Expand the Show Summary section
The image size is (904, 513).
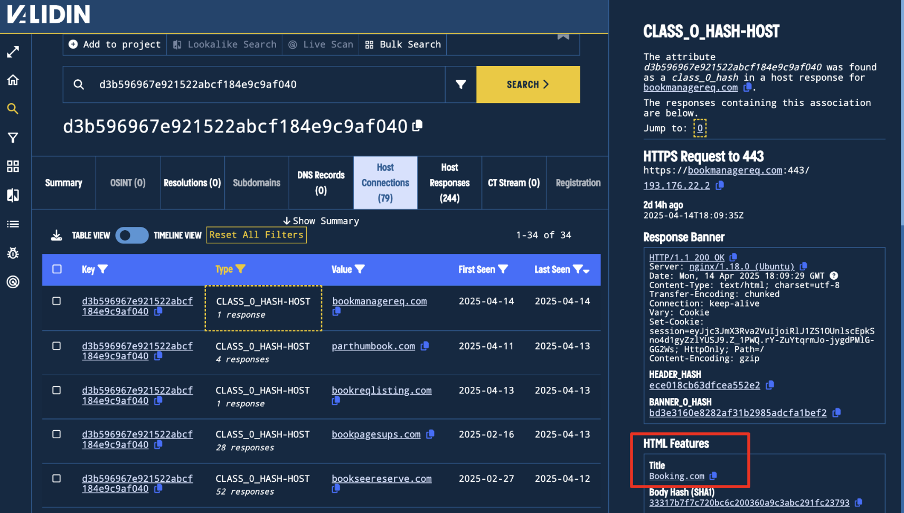click(x=321, y=221)
